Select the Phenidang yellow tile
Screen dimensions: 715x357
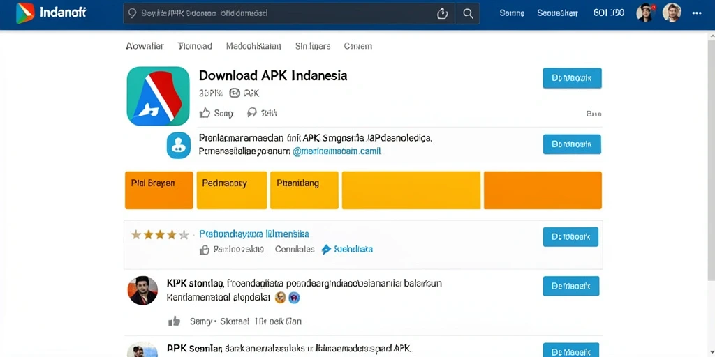[304, 190]
